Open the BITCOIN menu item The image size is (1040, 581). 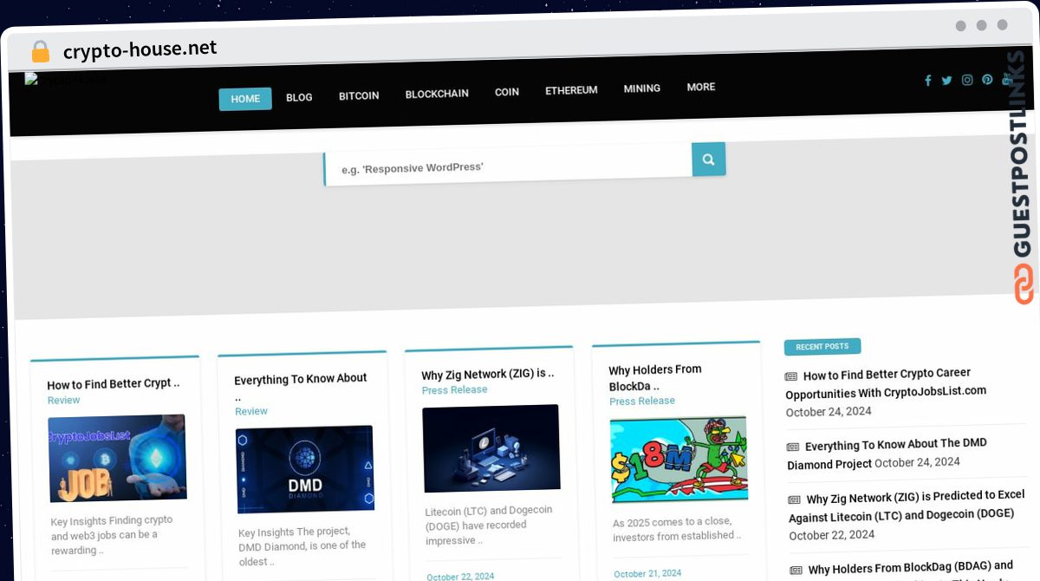click(359, 95)
